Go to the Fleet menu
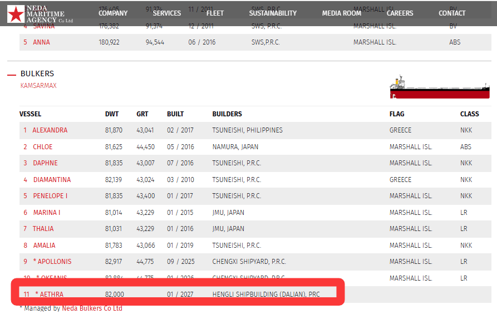Image resolution: width=497 pixels, height=319 pixels. tap(215, 13)
